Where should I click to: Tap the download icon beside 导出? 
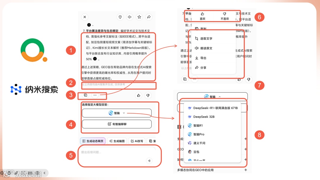click(196, 58)
